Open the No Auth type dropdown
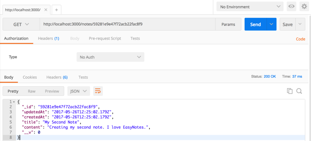The width and height of the screenshot is (311, 141). [110, 57]
